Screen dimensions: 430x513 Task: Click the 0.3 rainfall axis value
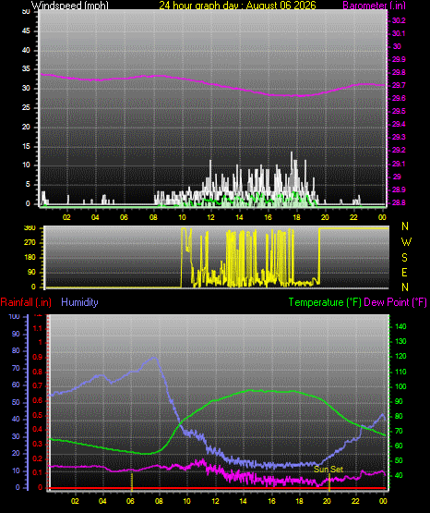tap(38, 444)
